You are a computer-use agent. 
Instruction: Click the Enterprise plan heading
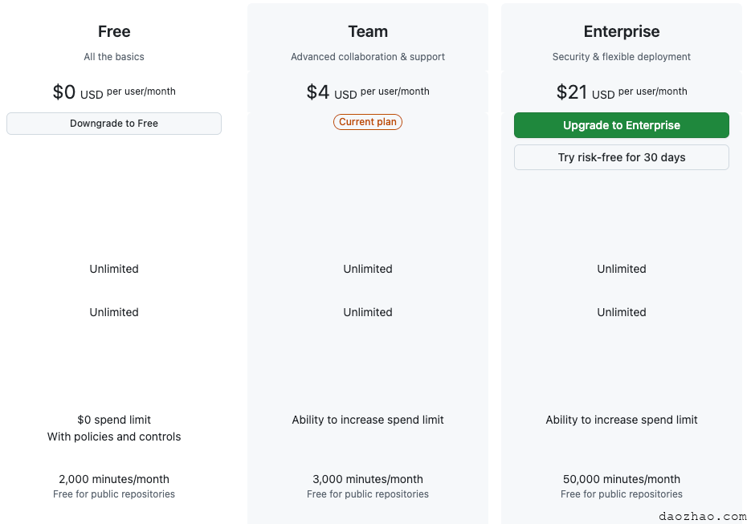tap(621, 31)
